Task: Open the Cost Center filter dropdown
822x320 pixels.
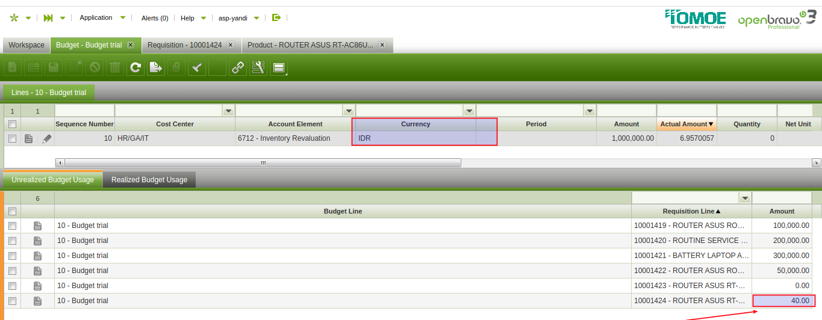Action: (x=228, y=111)
